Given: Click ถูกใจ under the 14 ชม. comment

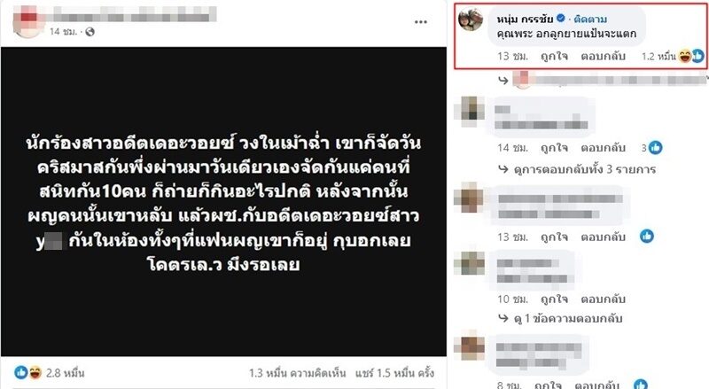Looking at the screenshot, I should tap(555, 148).
